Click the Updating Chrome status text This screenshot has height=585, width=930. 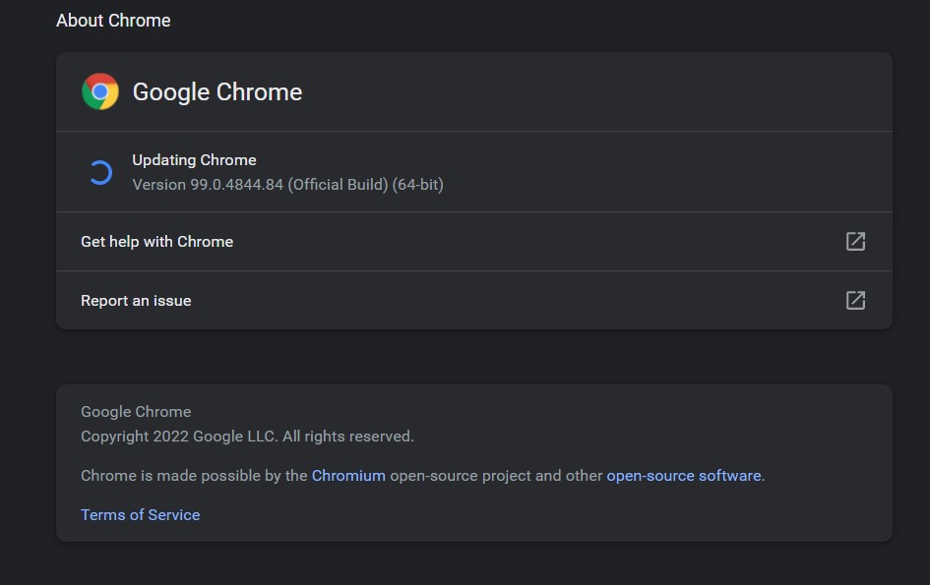pos(194,160)
